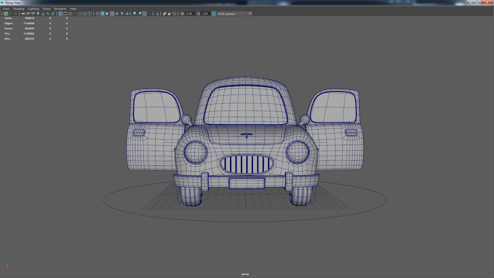The height and width of the screenshot is (278, 494).
Task: Enable 2D Pan/Zoom for the view
Action: (48, 14)
